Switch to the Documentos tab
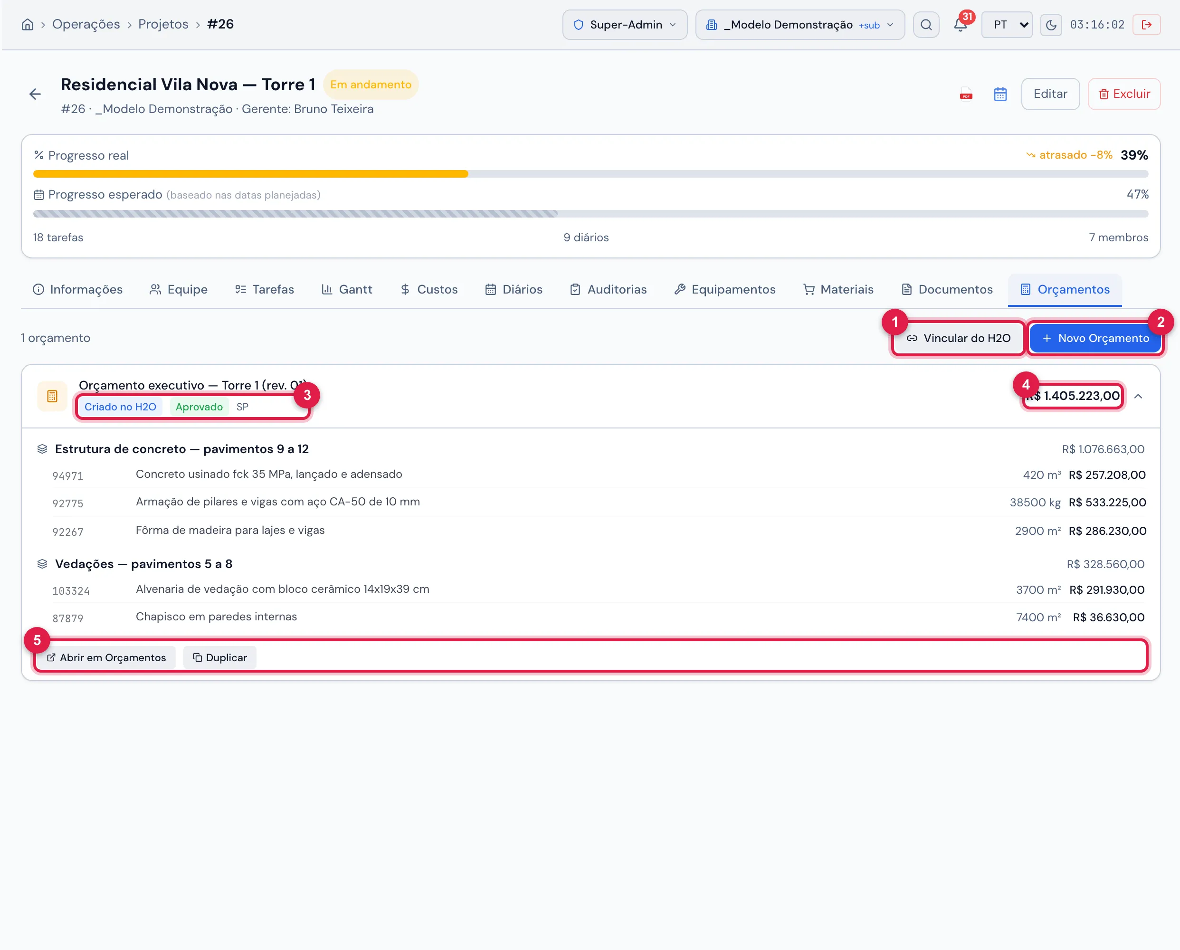Viewport: 1180px width, 950px height. tap(947, 289)
